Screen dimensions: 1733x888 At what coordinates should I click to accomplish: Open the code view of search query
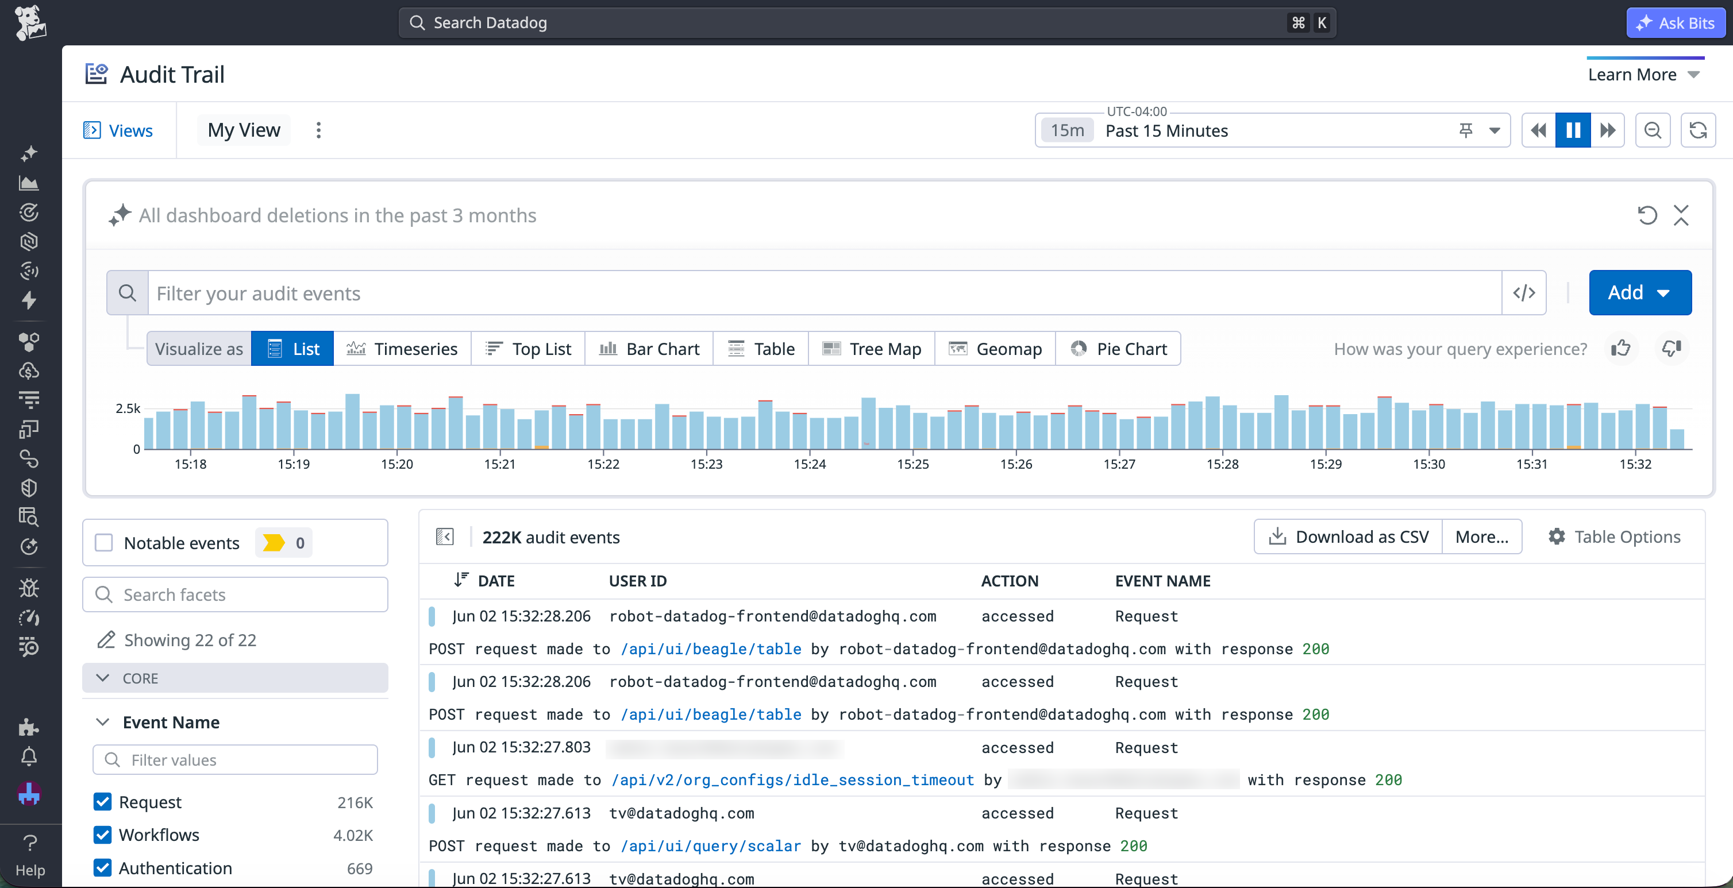(1524, 292)
